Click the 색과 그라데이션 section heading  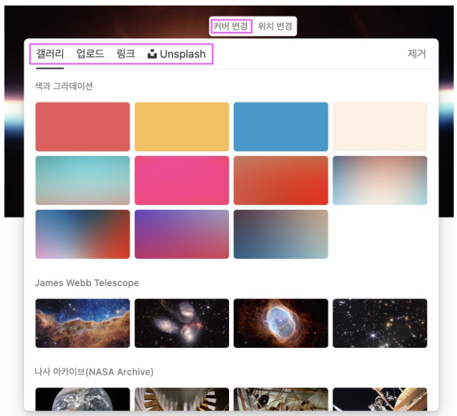64,86
